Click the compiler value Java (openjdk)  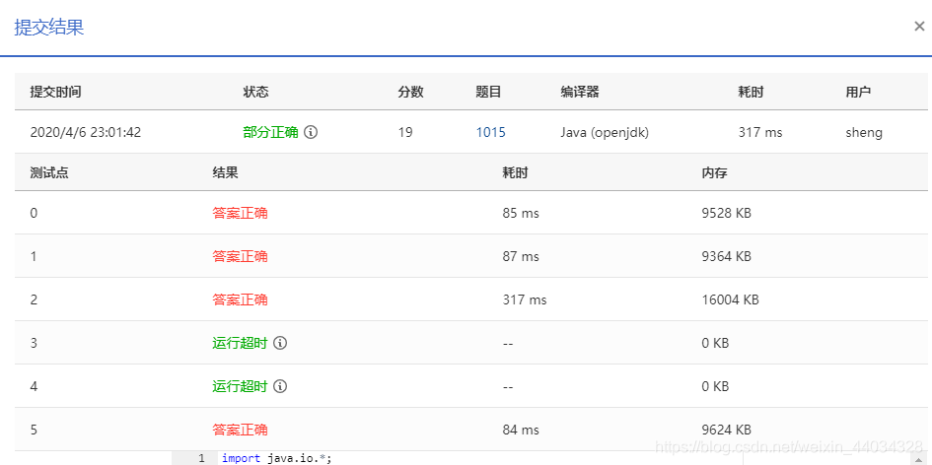tap(605, 132)
